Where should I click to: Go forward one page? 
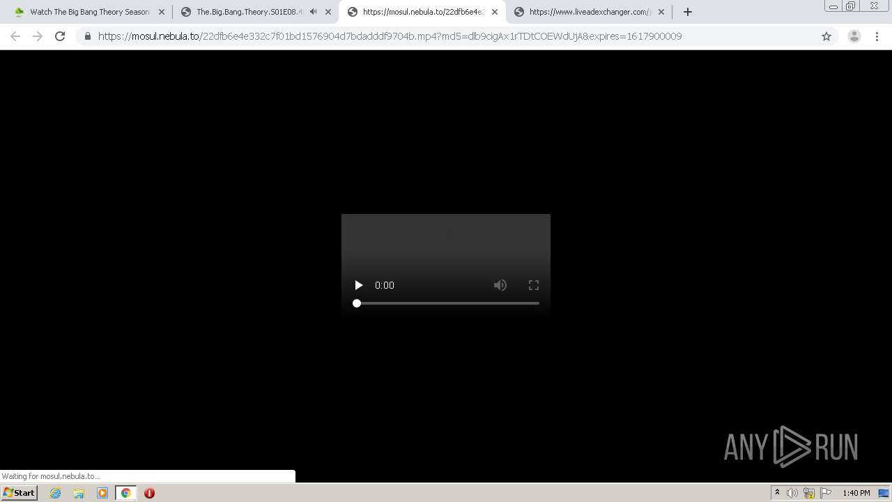38,36
